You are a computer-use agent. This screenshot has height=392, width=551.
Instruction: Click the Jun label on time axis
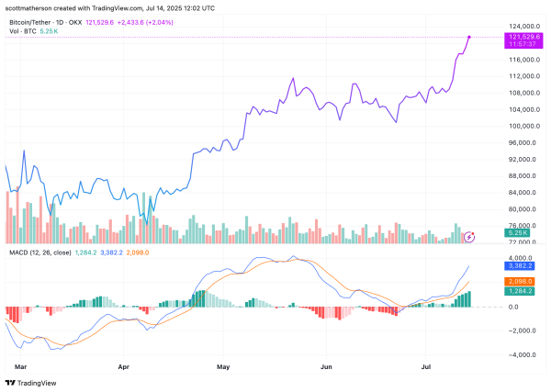[326, 365]
